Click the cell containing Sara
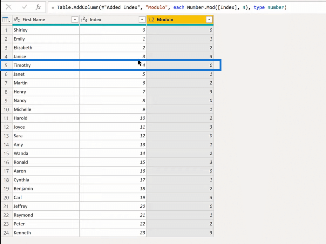The width and height of the screenshot is (326, 244). (x=46, y=136)
